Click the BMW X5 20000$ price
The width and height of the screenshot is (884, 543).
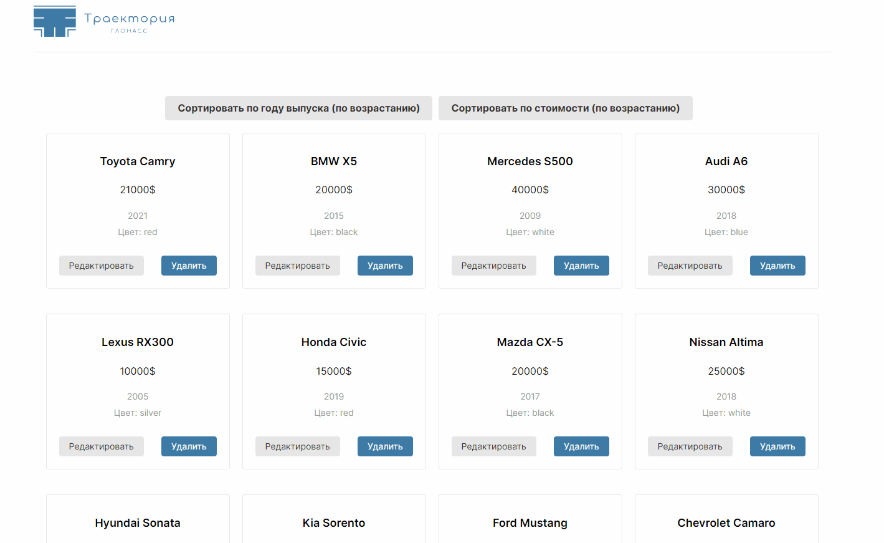pos(334,190)
